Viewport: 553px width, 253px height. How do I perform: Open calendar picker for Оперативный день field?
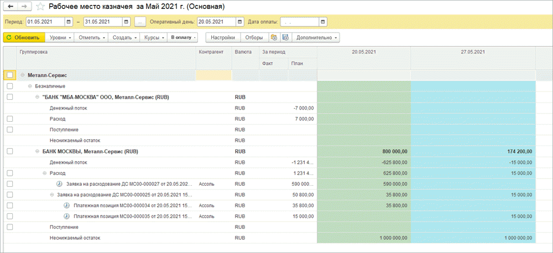[239, 22]
